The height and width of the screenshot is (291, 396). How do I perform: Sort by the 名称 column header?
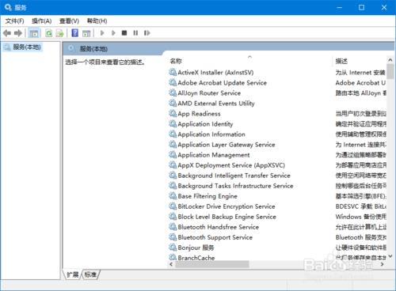[176, 61]
